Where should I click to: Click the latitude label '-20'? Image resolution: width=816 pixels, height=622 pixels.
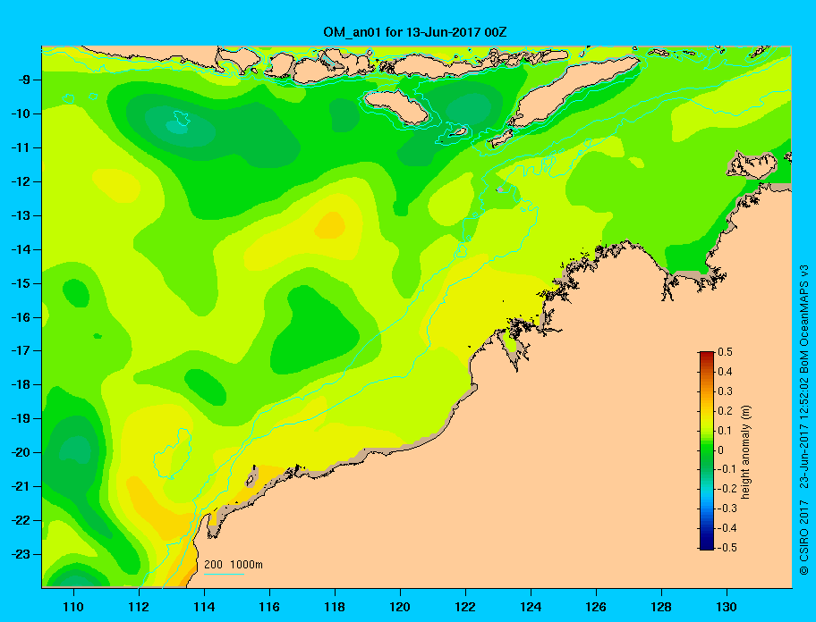19,452
